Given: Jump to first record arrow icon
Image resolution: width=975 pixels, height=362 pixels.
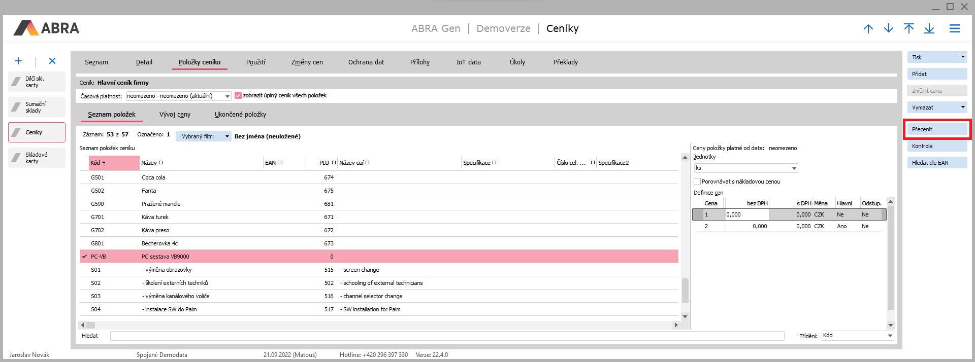Looking at the screenshot, I should (x=909, y=28).
